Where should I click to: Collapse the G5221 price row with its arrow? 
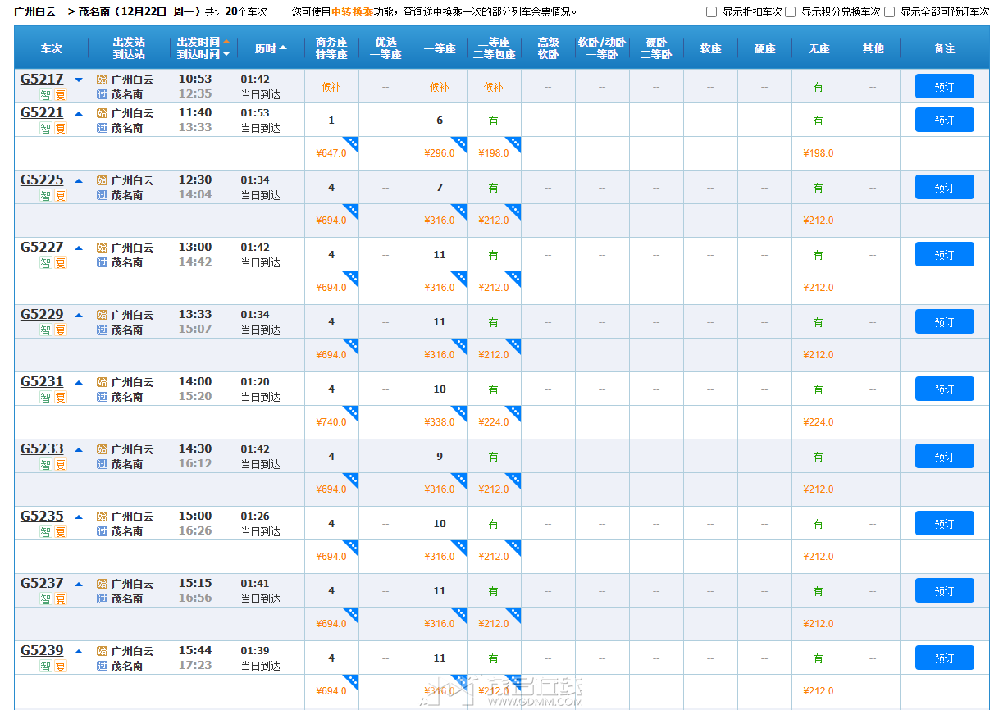[79, 114]
